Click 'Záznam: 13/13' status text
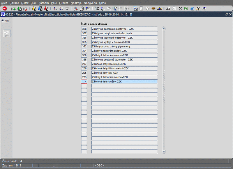Screen dimensions: 233x169 12,165
